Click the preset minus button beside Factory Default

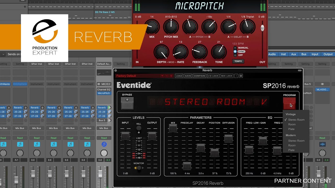[167, 76]
